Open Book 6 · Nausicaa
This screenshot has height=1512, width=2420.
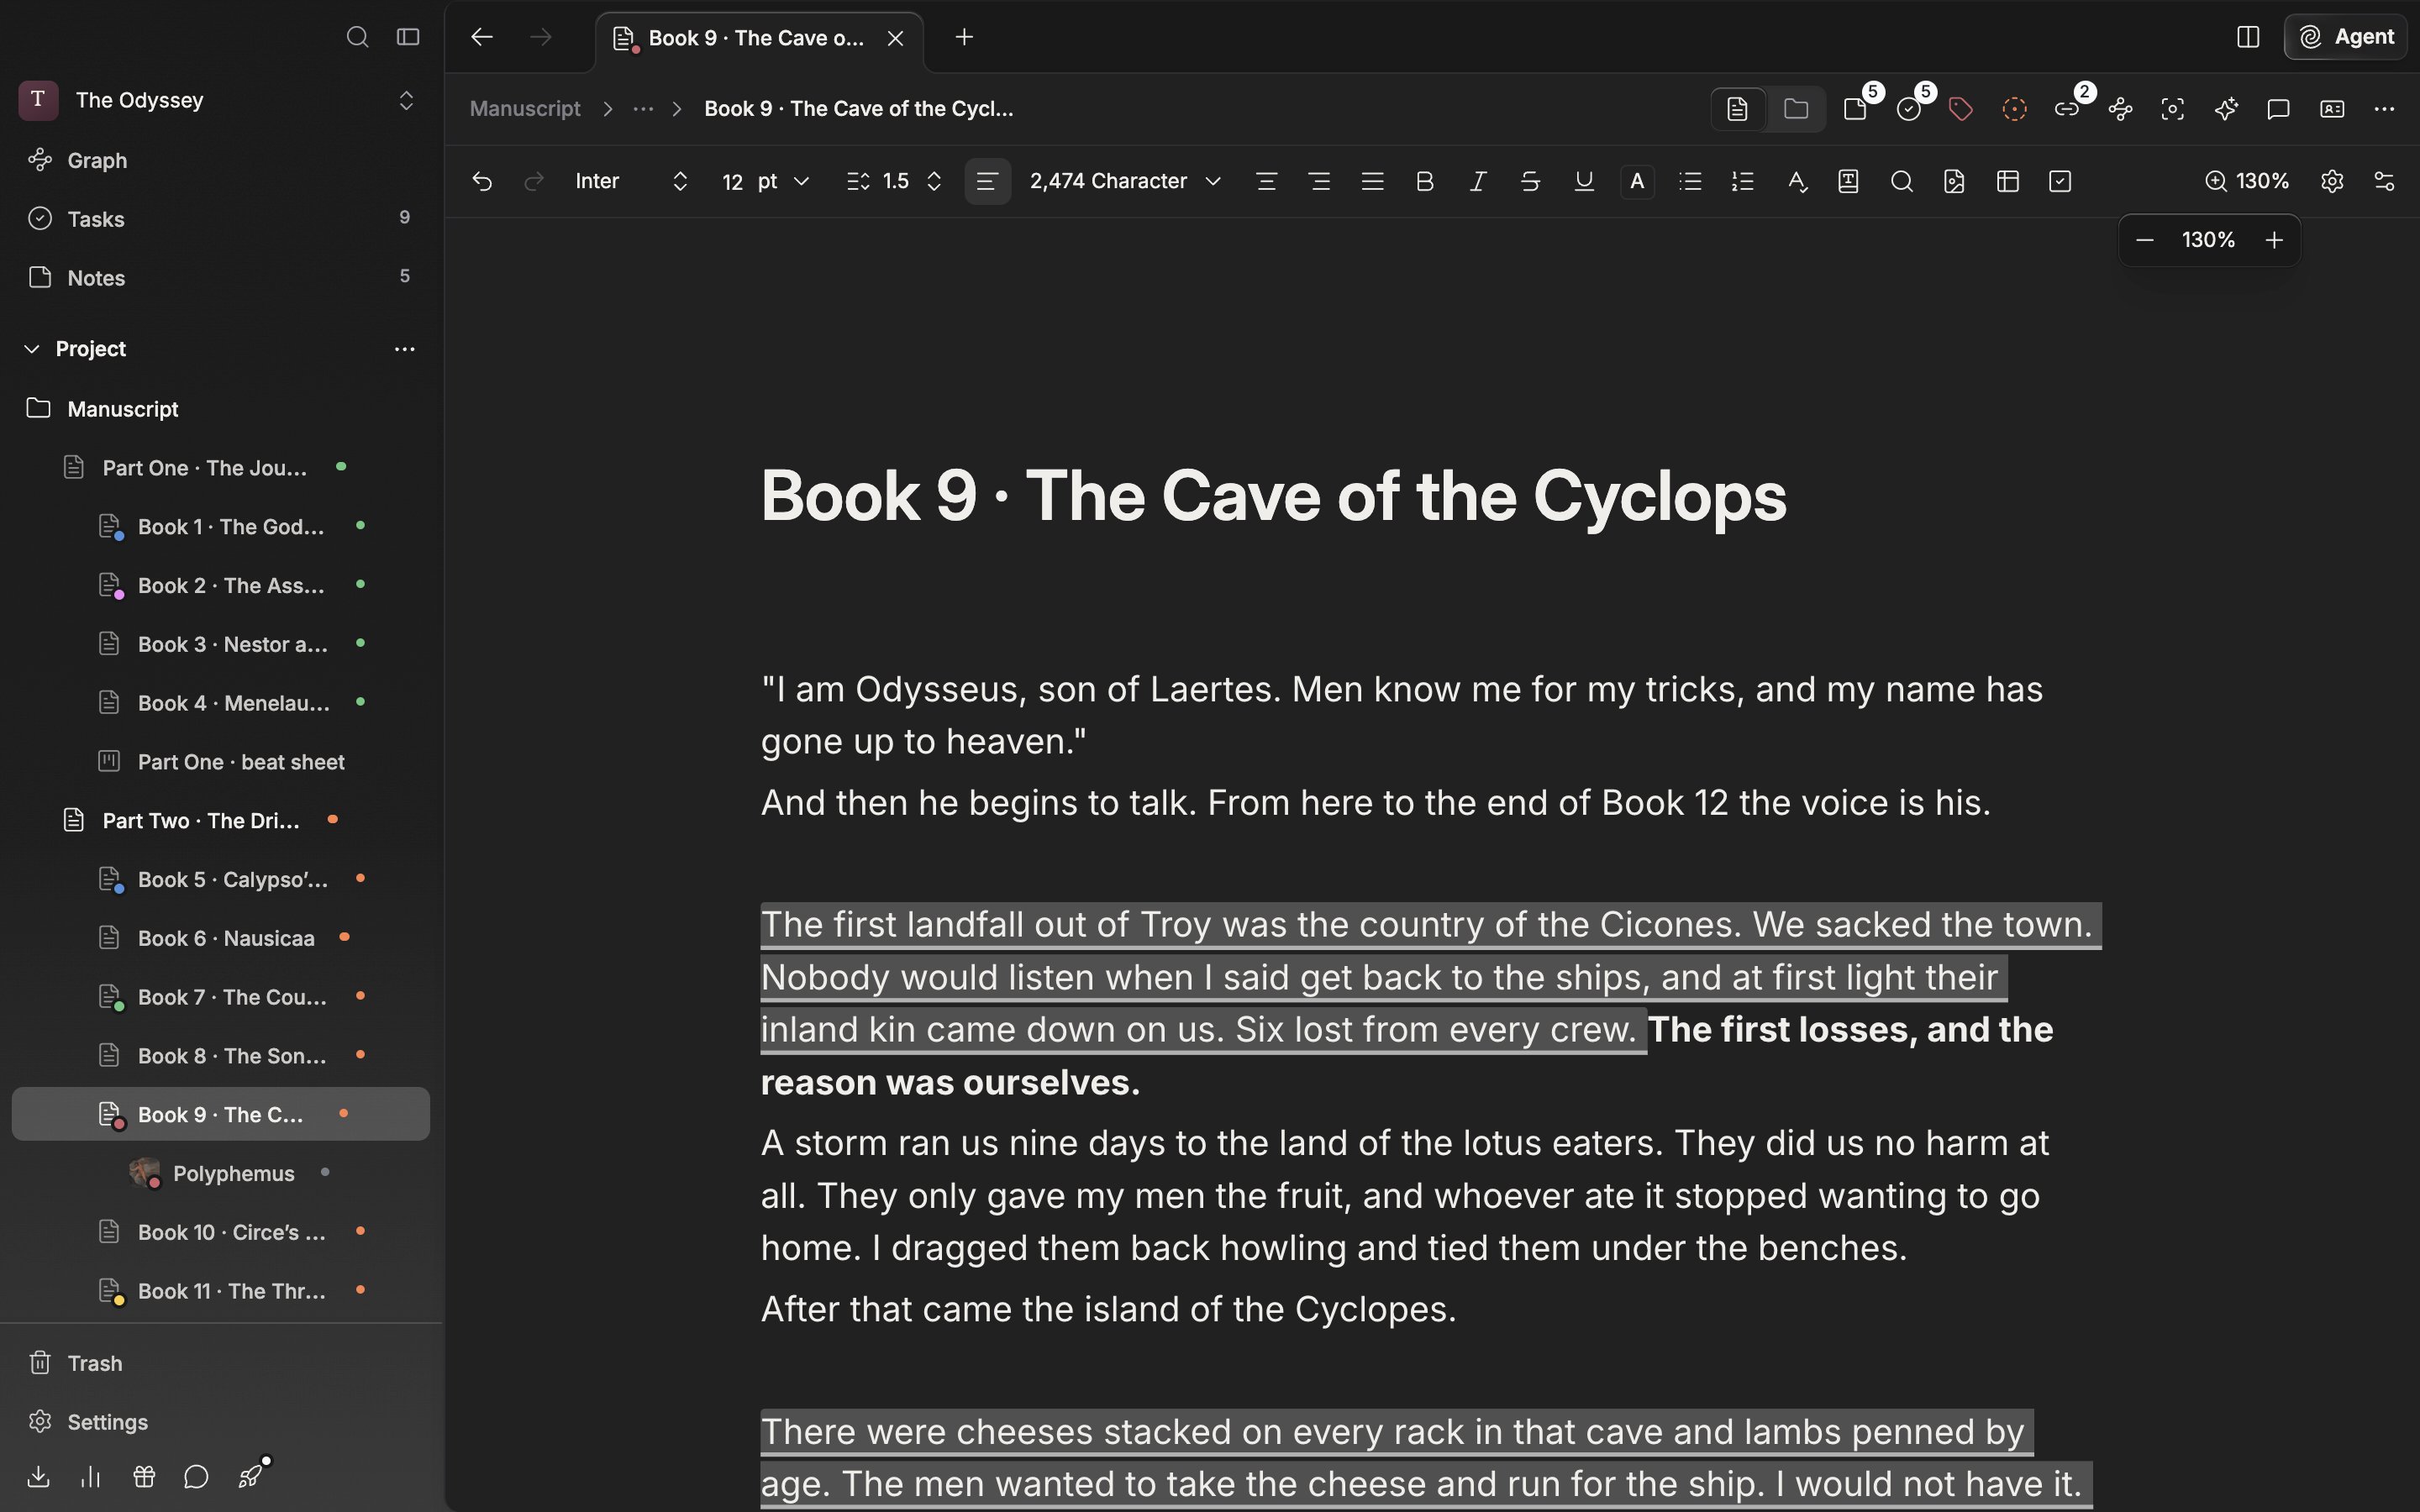tap(220, 938)
